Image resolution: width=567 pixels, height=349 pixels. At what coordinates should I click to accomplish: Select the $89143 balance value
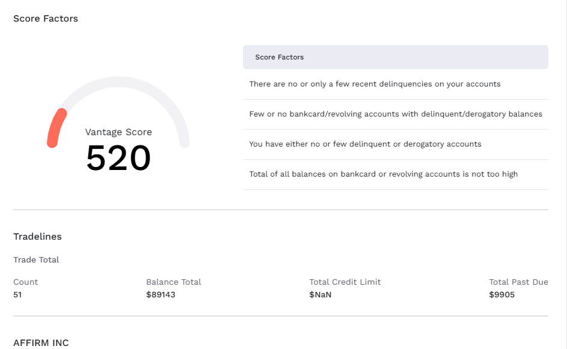pos(161,295)
